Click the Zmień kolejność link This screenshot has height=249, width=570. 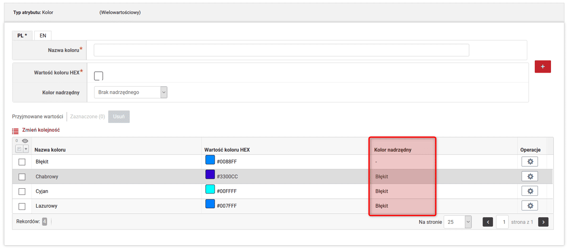point(41,130)
